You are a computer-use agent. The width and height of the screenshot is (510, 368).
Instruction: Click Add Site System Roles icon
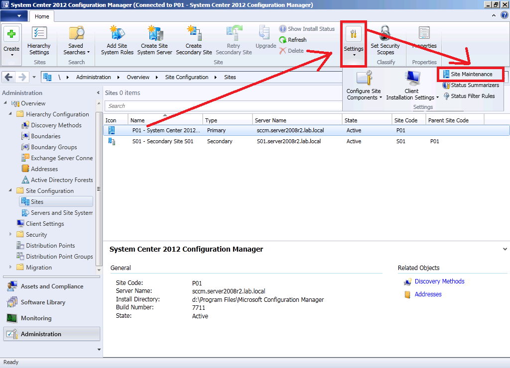[117, 33]
